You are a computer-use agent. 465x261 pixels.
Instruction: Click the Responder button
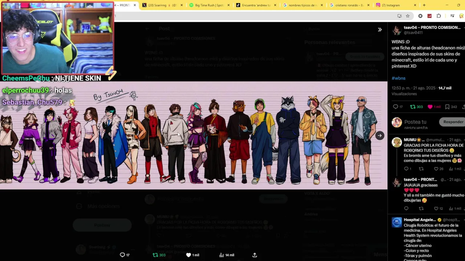click(453, 122)
